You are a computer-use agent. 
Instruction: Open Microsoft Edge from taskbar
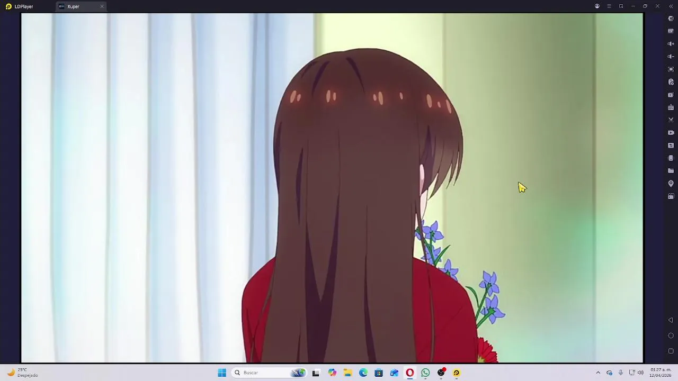pyautogui.click(x=363, y=373)
